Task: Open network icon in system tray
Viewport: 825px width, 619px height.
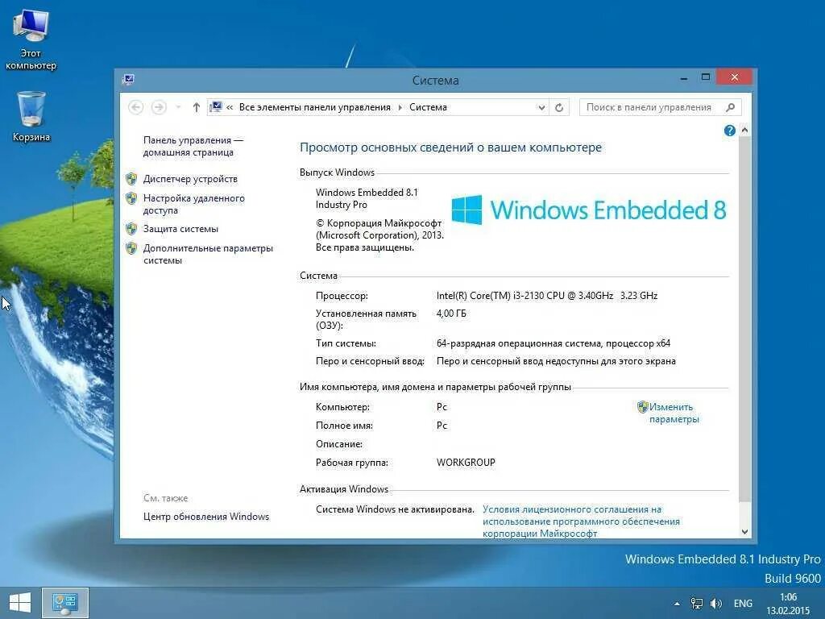Action: (697, 603)
